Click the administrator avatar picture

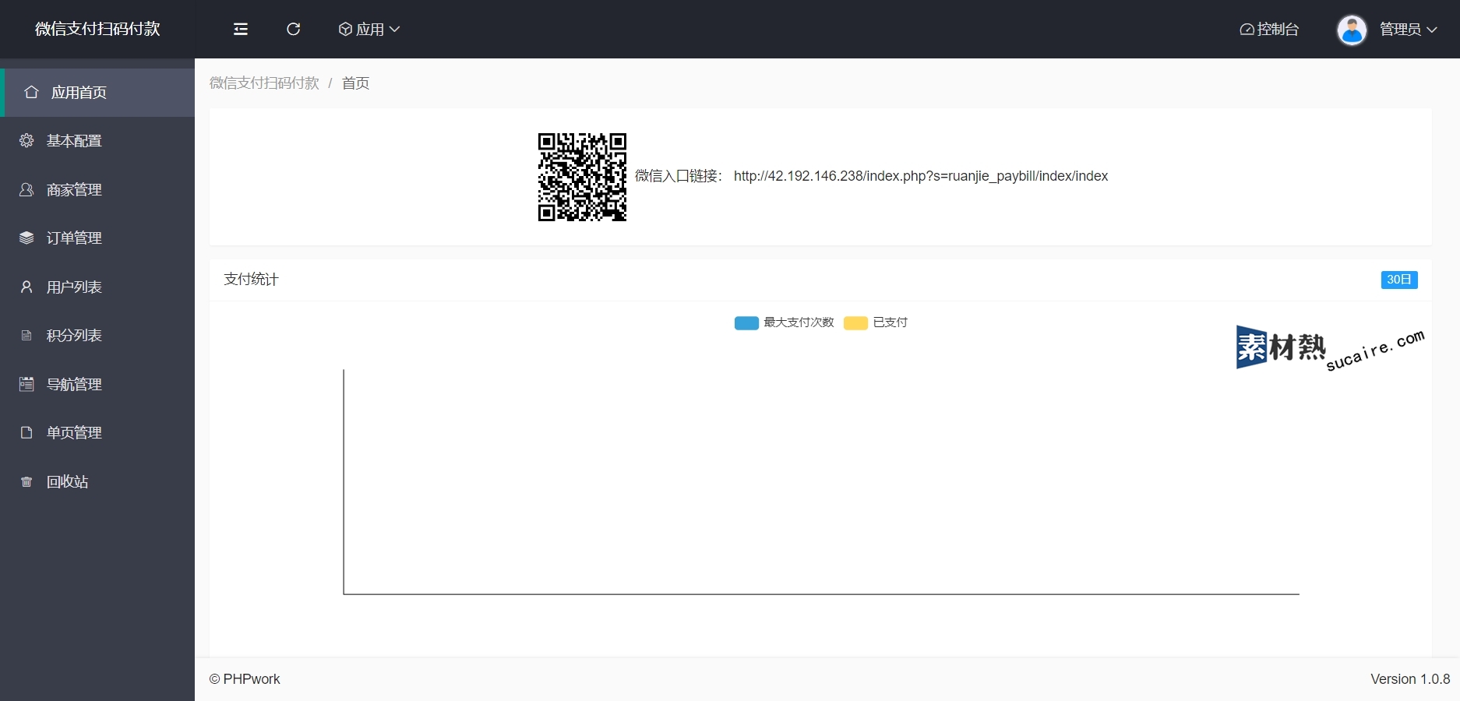point(1352,30)
